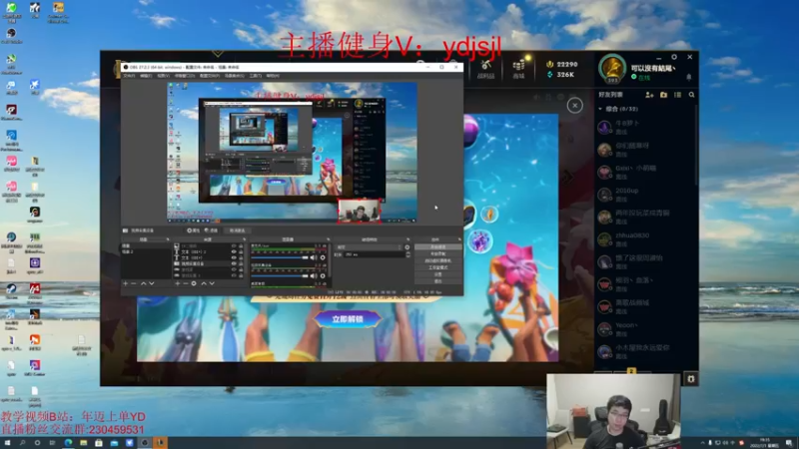799x449 pixels.
Task: Mute the first audio mixer channel
Action: coord(314,257)
